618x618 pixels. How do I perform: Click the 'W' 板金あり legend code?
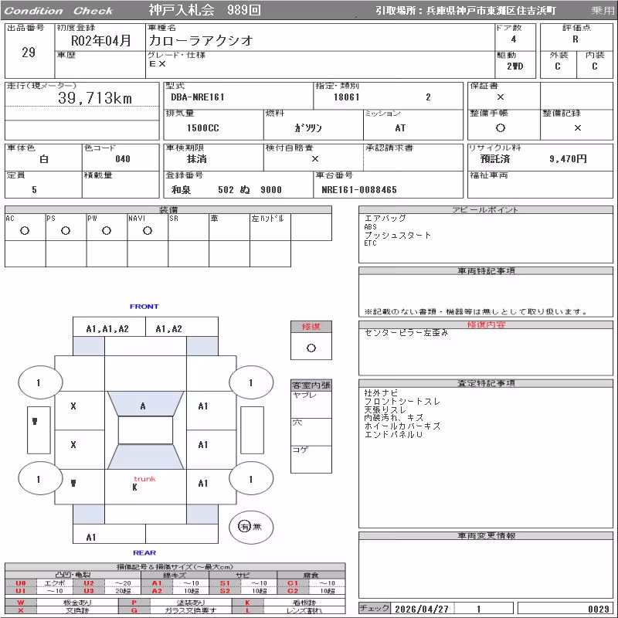[x=21, y=603]
